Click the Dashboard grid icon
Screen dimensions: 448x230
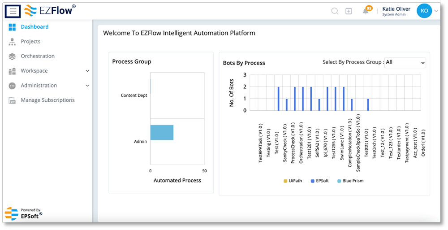[x=12, y=27]
